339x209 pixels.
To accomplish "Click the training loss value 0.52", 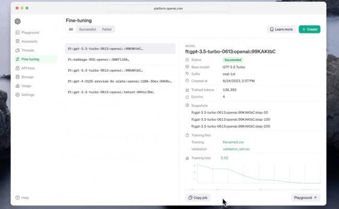I will [x=224, y=158].
